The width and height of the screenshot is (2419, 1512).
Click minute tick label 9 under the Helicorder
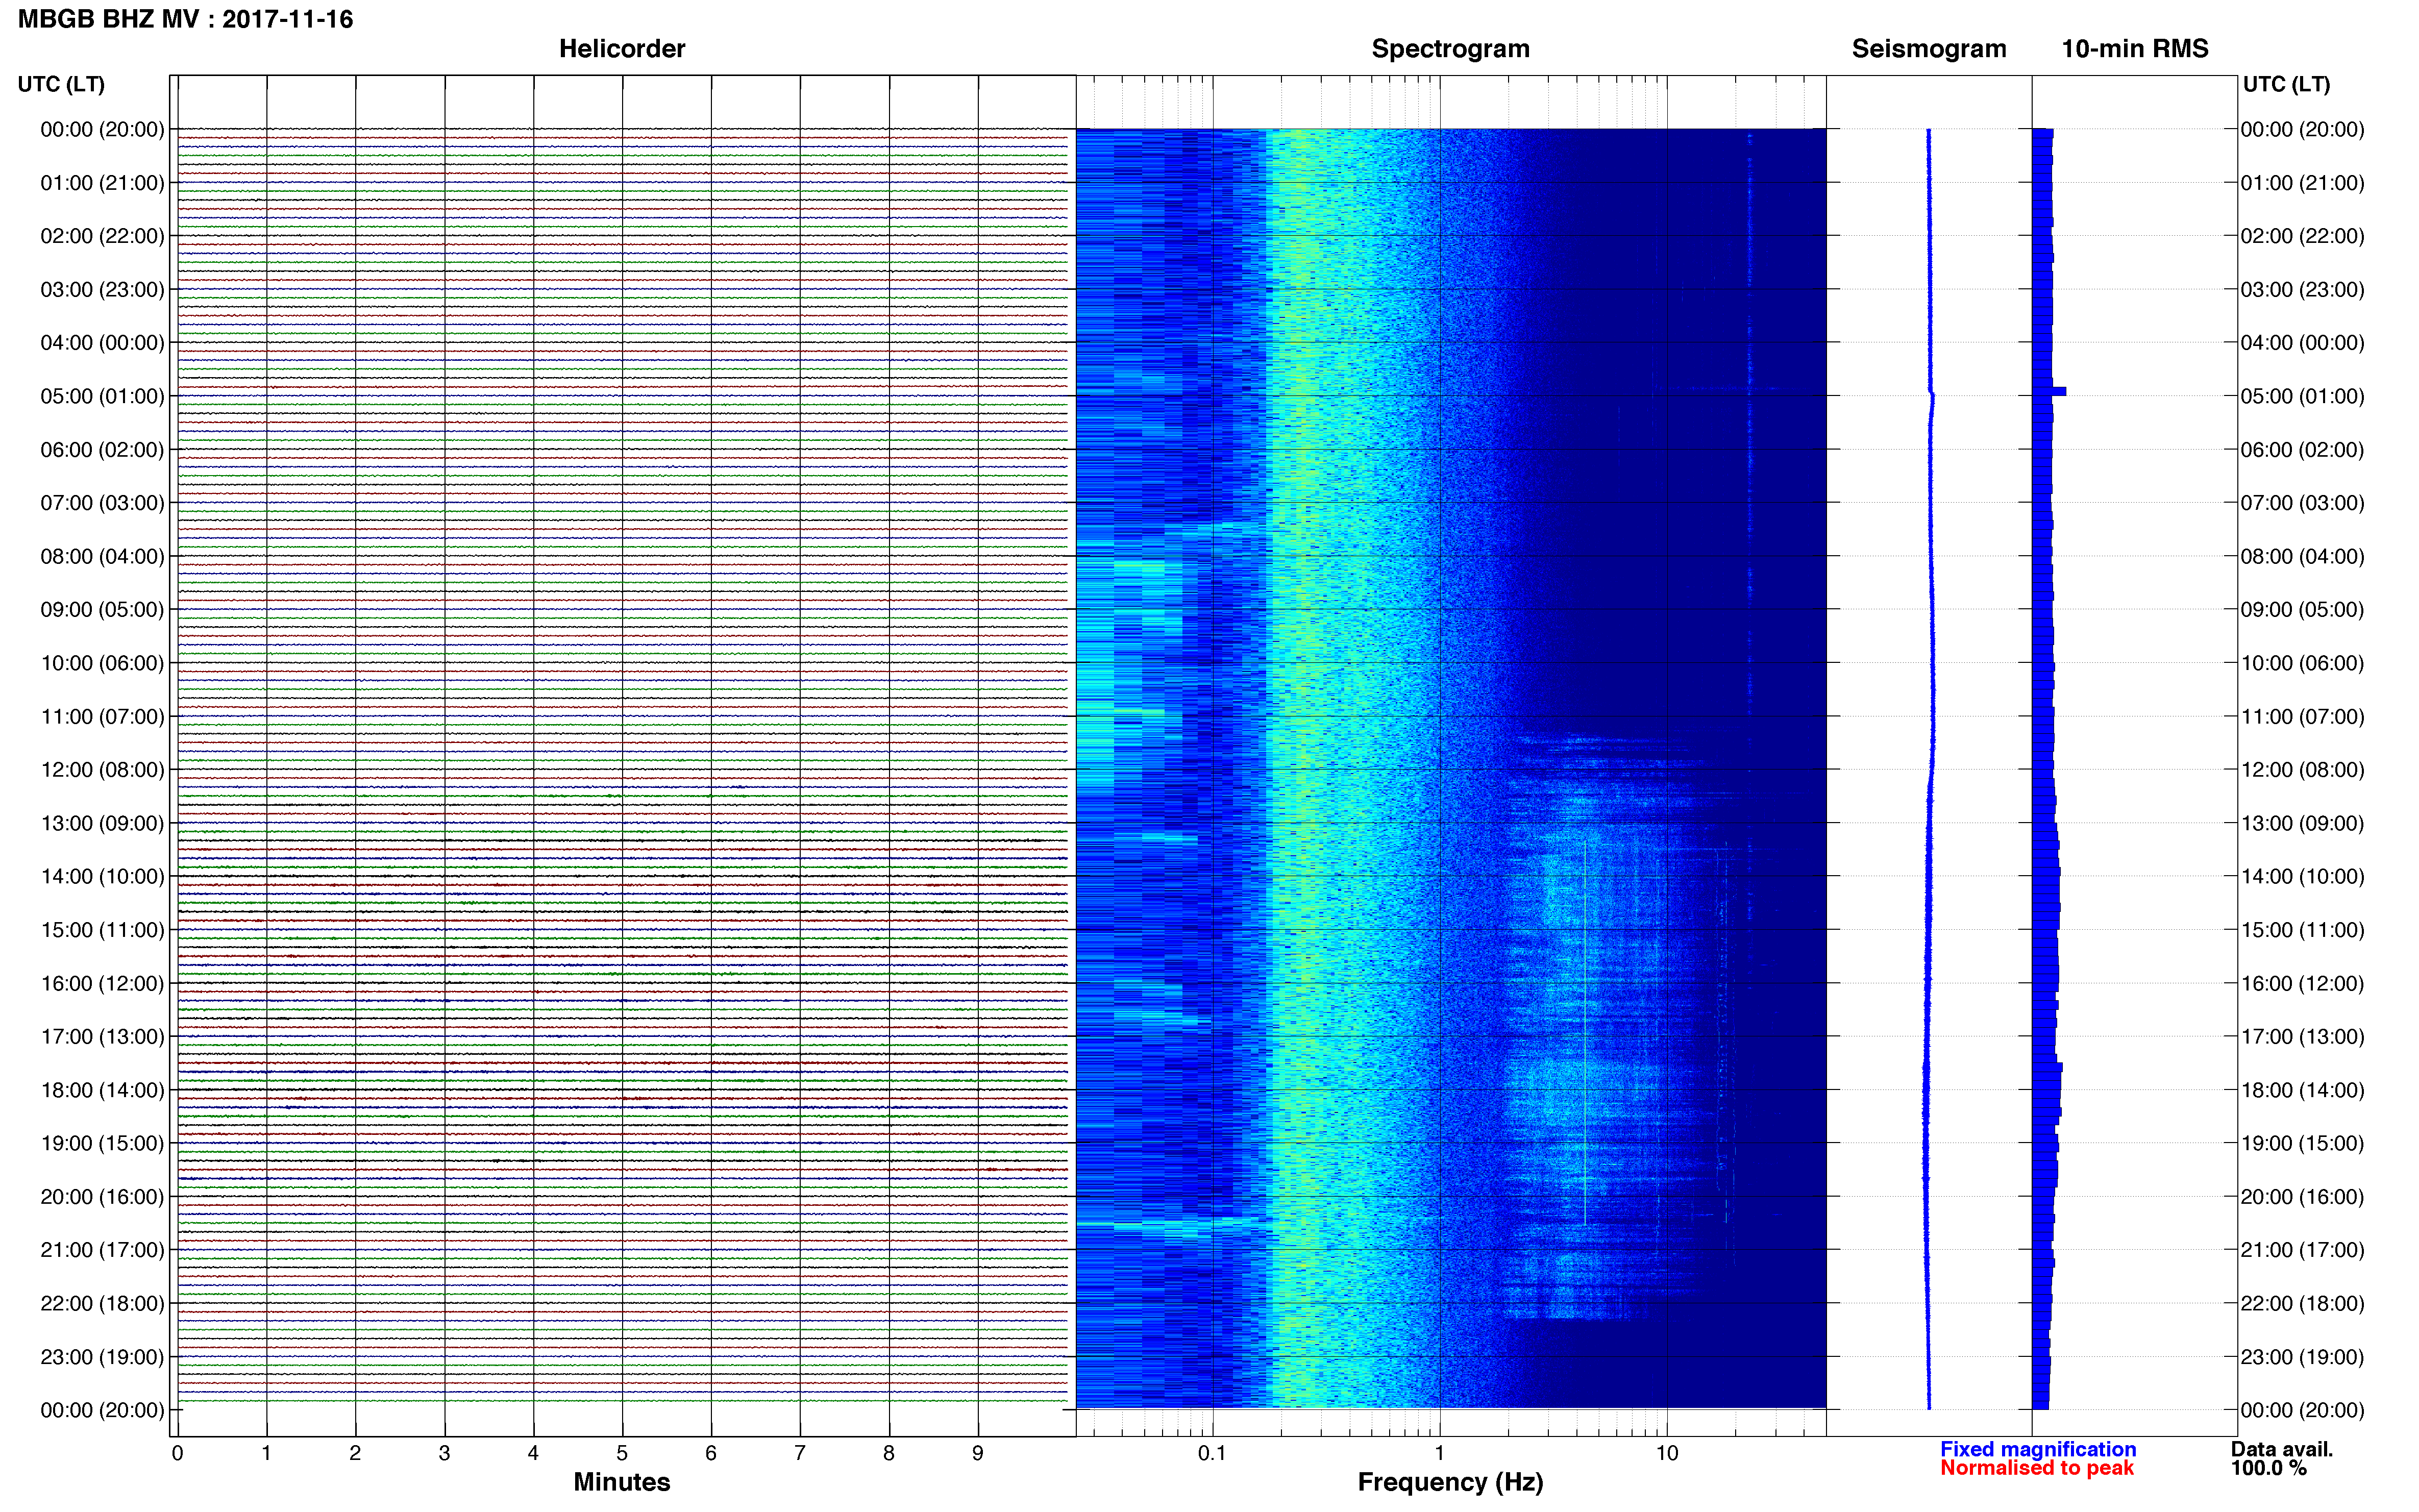[x=978, y=1453]
